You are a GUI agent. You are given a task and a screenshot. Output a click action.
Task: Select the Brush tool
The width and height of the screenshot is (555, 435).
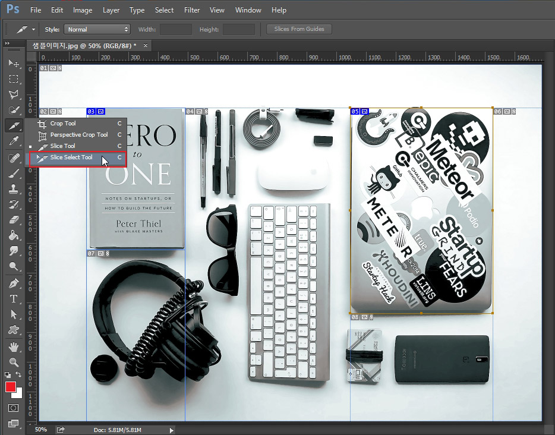(x=14, y=173)
